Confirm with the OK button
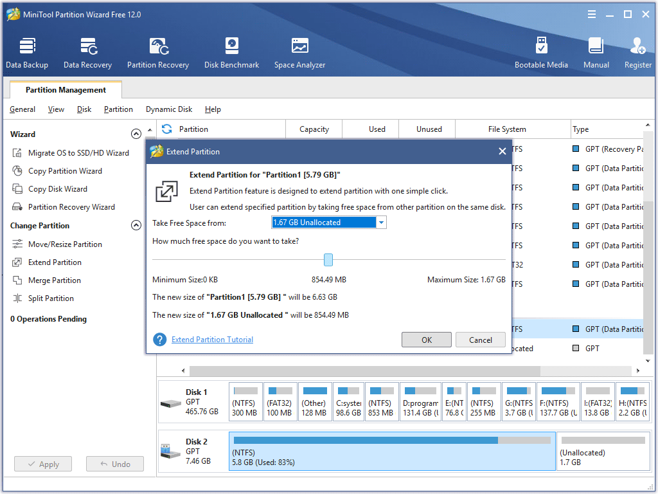 point(427,340)
